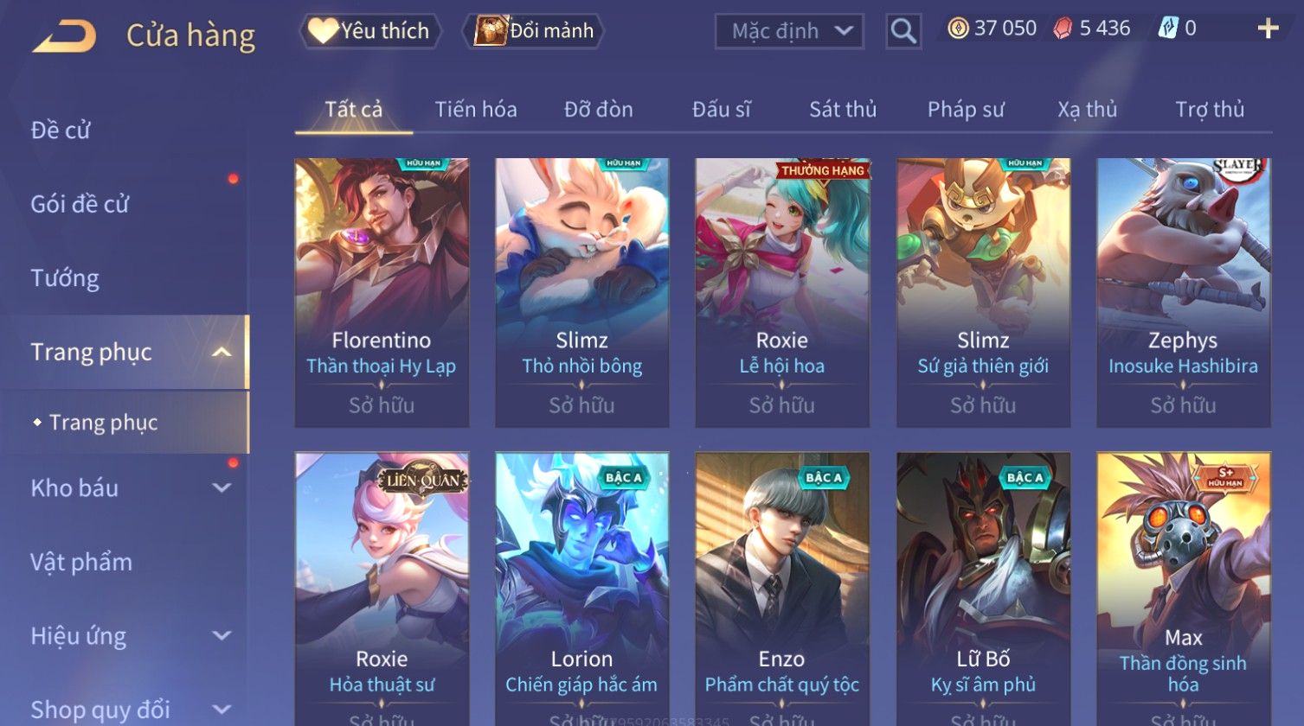Viewport: 1304px width, 726px height.
Task: Open the search magnifier icon
Action: [x=903, y=31]
